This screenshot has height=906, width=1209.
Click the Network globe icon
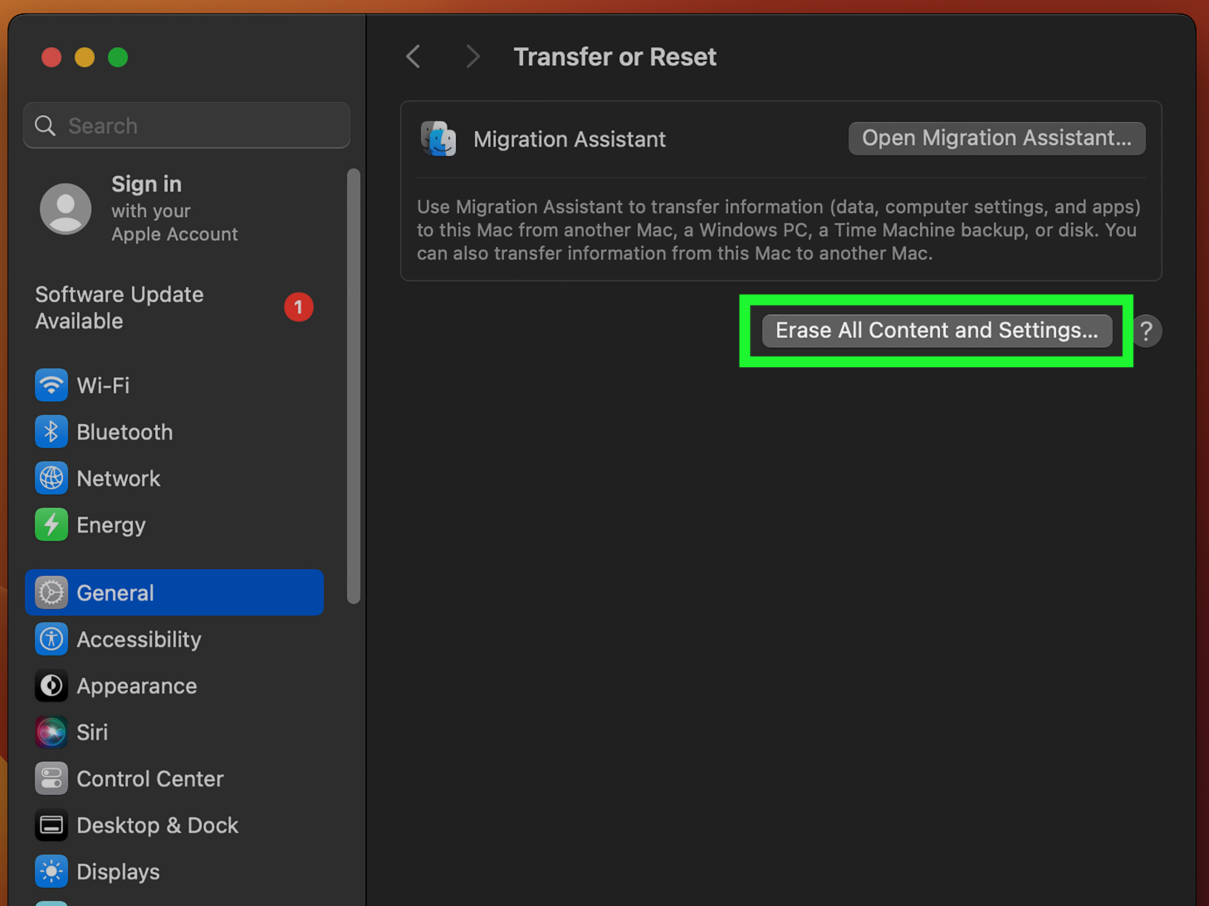click(x=51, y=478)
